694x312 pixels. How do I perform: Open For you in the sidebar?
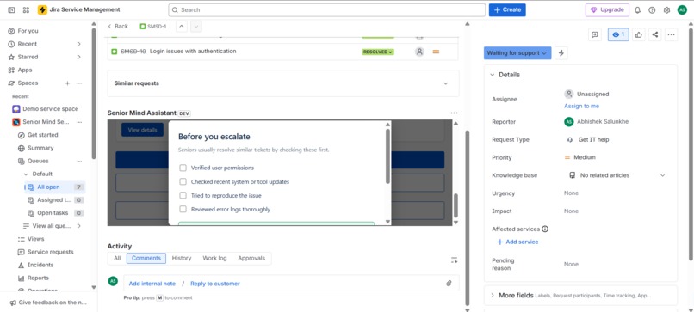[28, 31]
